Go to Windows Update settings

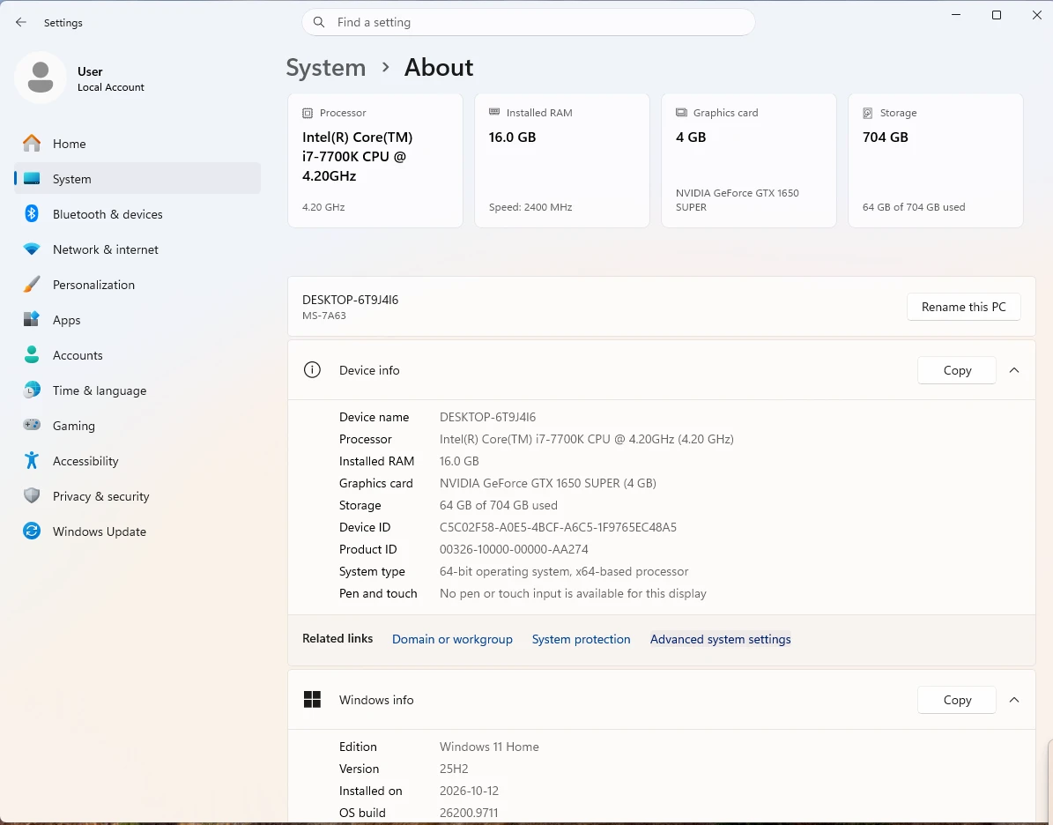tap(137, 531)
